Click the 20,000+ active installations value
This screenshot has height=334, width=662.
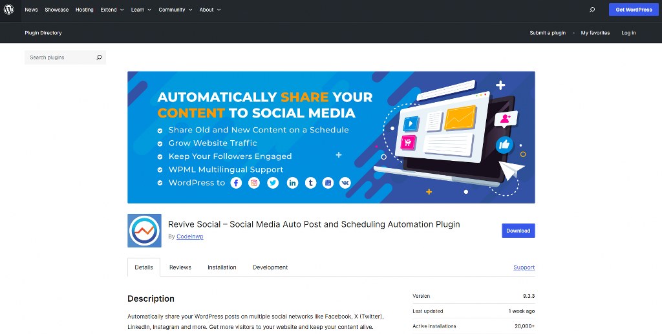525,326
